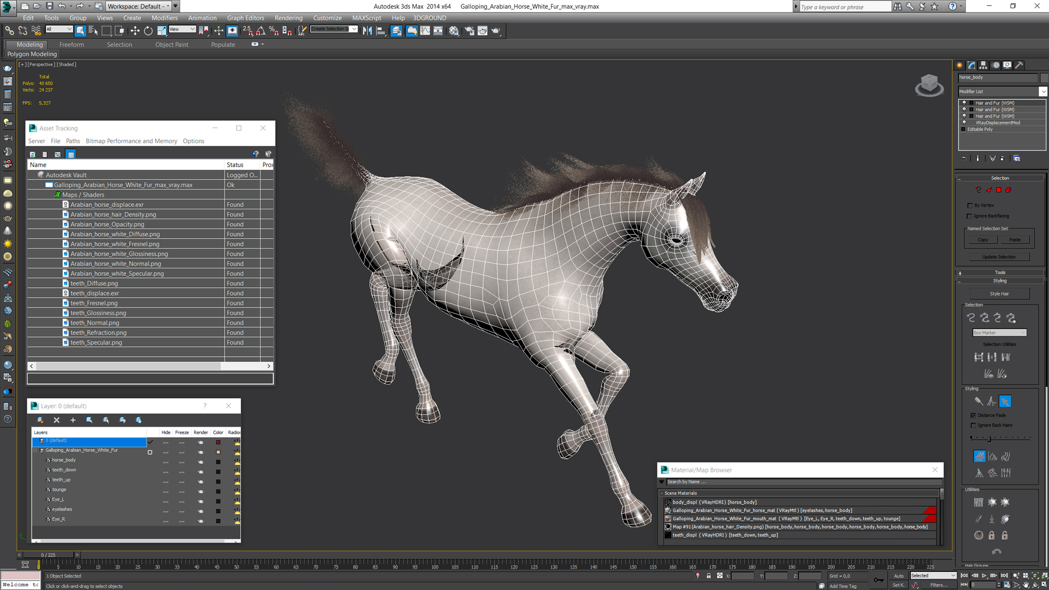
Task: Click the object name field horse_body
Action: (x=998, y=78)
